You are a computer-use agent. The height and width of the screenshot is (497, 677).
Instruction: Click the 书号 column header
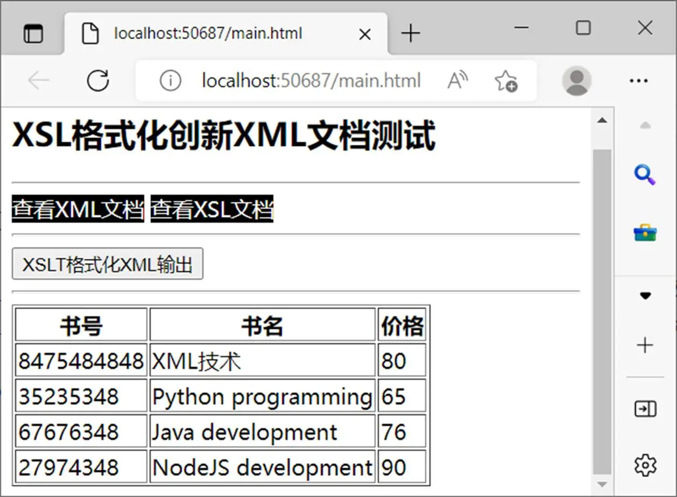(81, 325)
